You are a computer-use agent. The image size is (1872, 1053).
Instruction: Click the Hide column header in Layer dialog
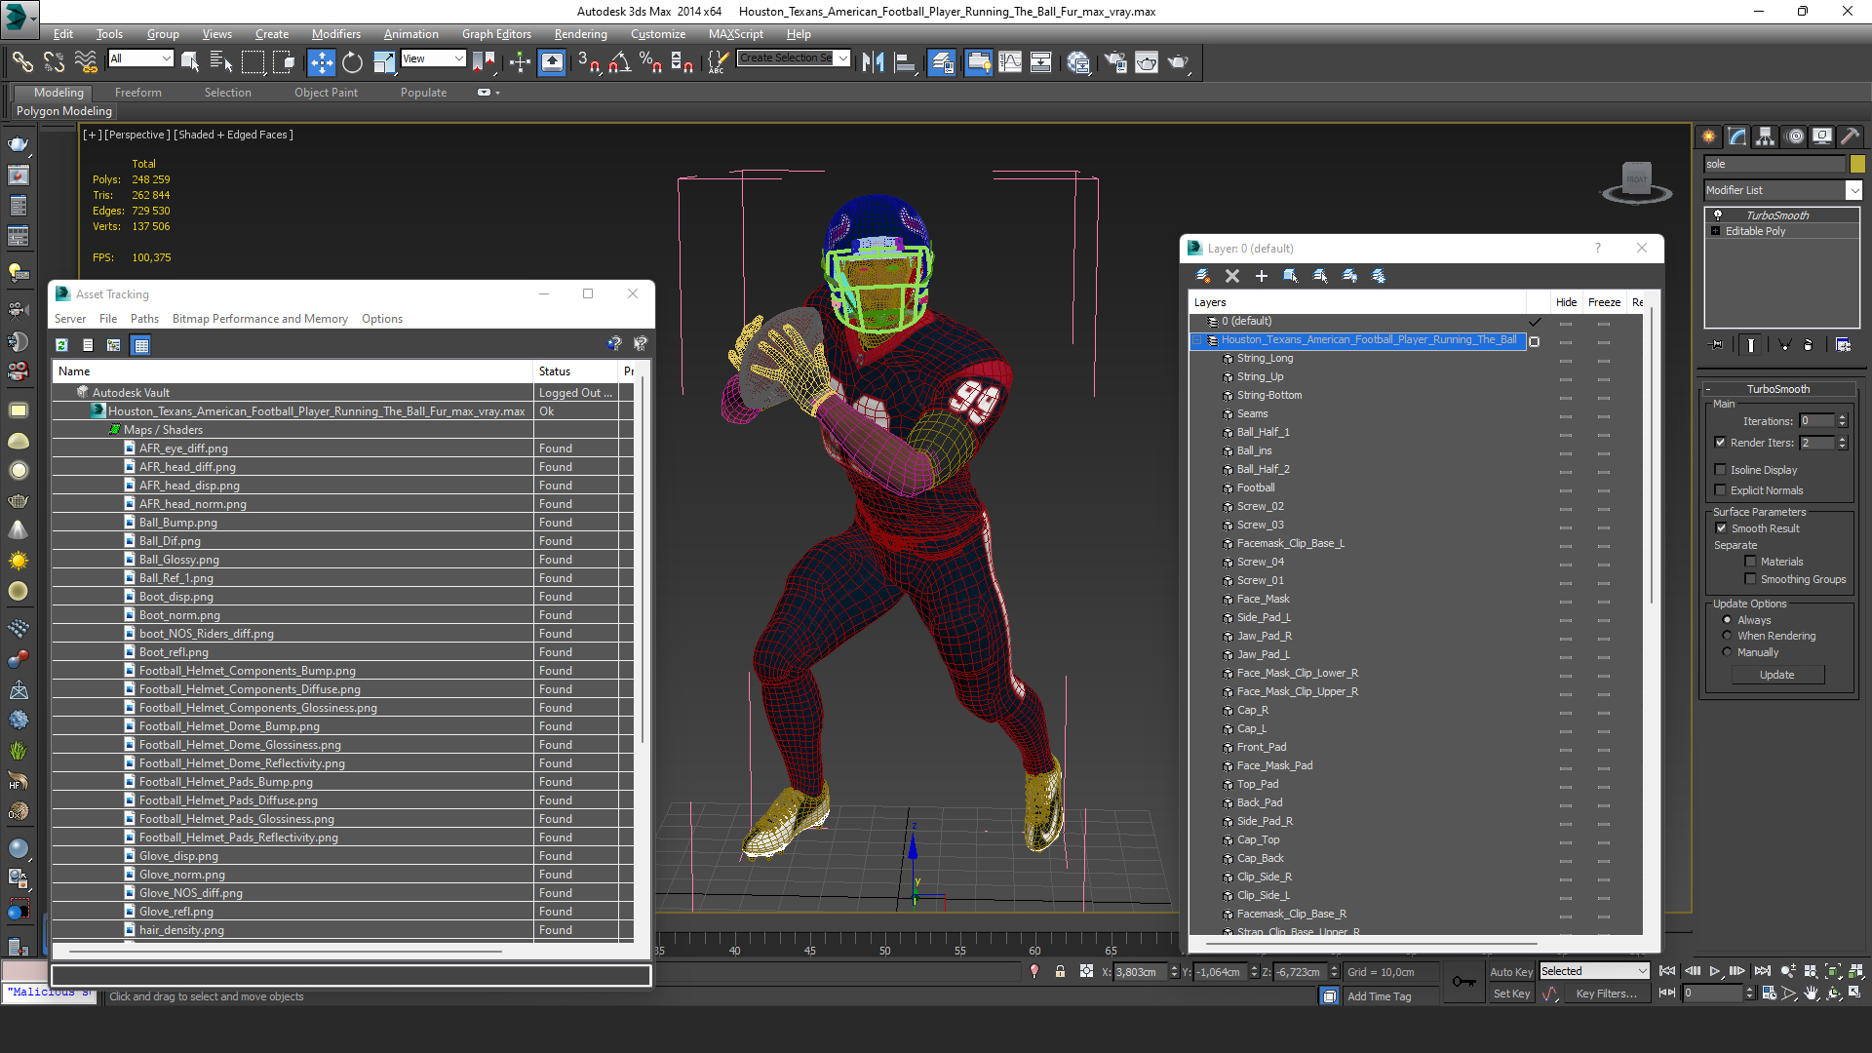click(x=1566, y=302)
